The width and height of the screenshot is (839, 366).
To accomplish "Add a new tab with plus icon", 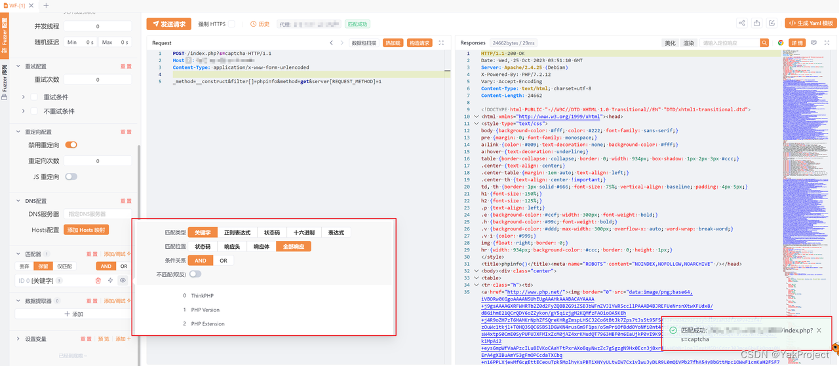I will point(46,5).
